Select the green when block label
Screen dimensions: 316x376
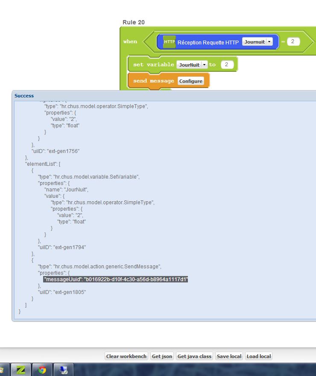click(130, 42)
